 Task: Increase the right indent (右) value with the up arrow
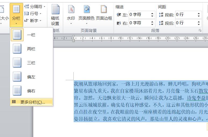click(x=152, y=22)
